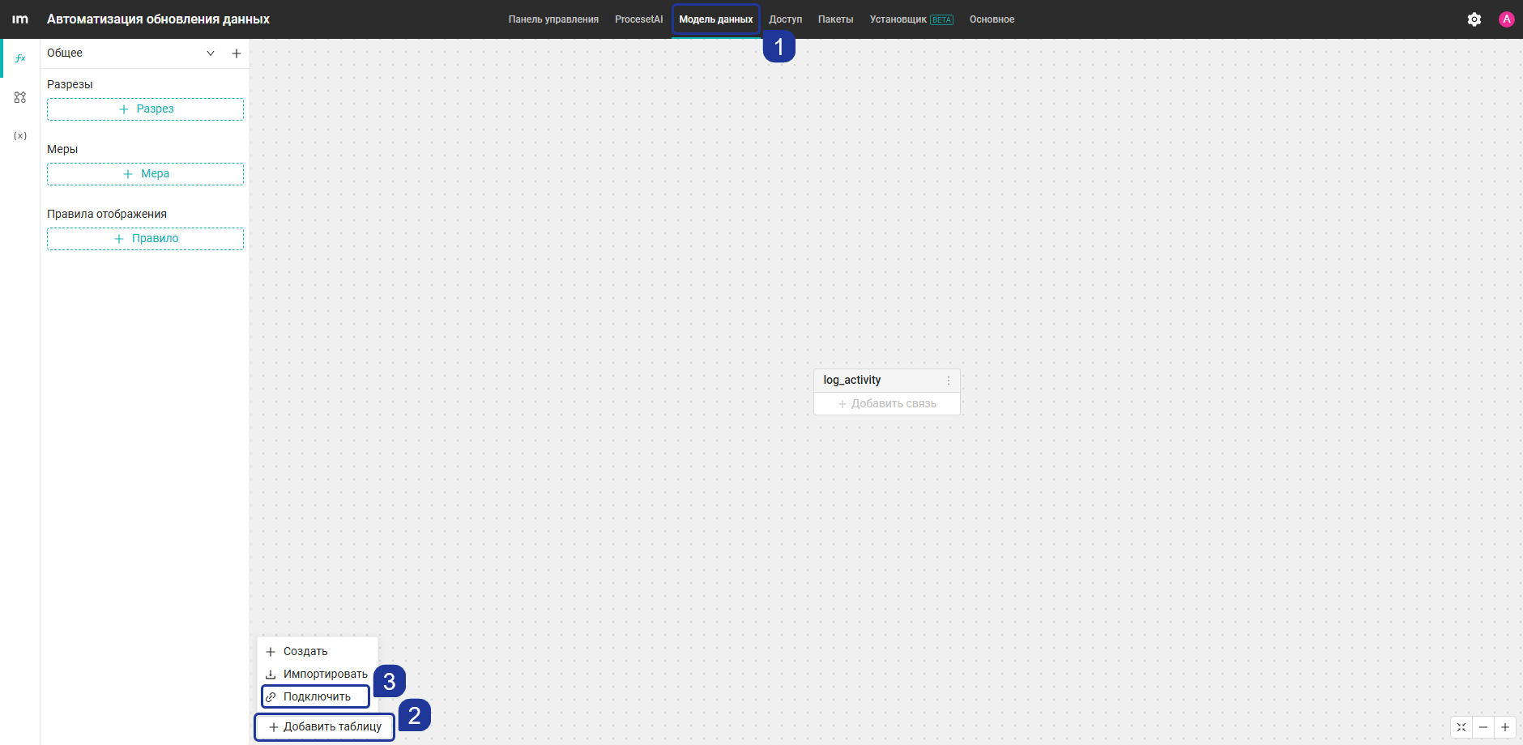The height and width of the screenshot is (745, 1523).
Task: Click the im logo icon
Action: [20, 19]
